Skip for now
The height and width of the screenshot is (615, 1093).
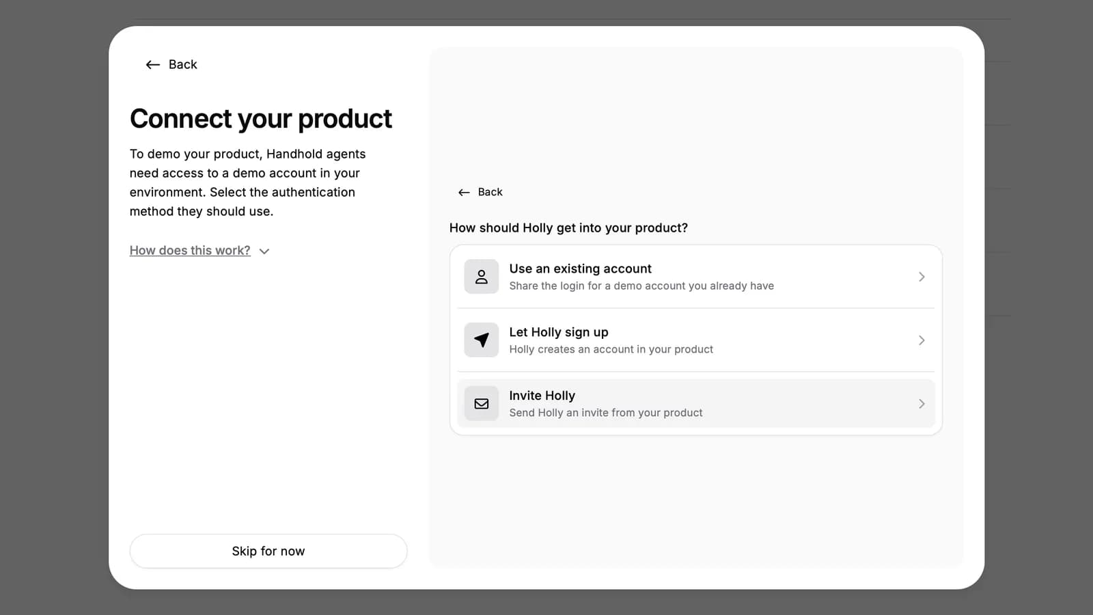coord(268,551)
